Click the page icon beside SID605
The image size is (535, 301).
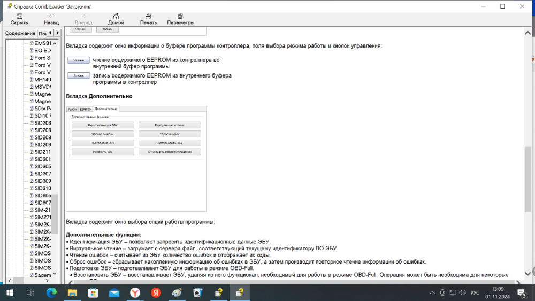pyautogui.click(x=32, y=195)
